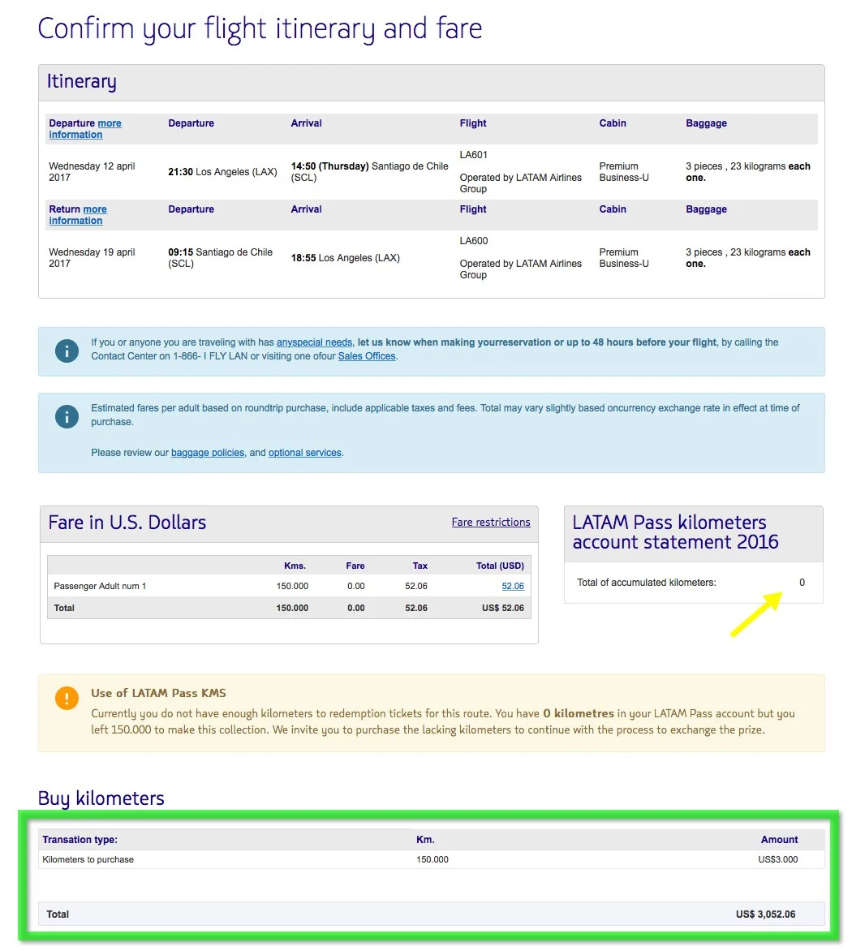The height and width of the screenshot is (951, 852).
Task: Click Total of accumulated kilometers label
Action: (647, 583)
